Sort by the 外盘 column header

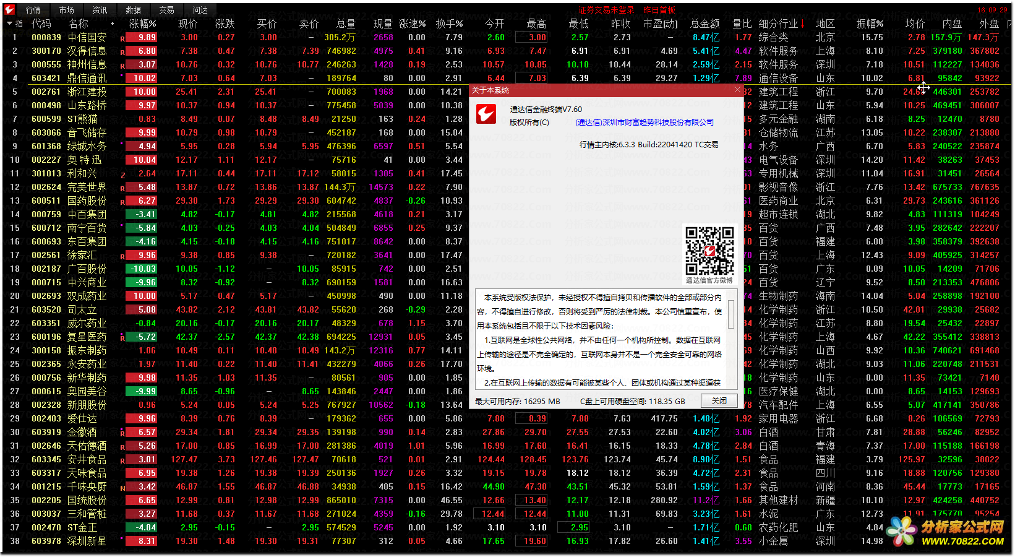989,24
